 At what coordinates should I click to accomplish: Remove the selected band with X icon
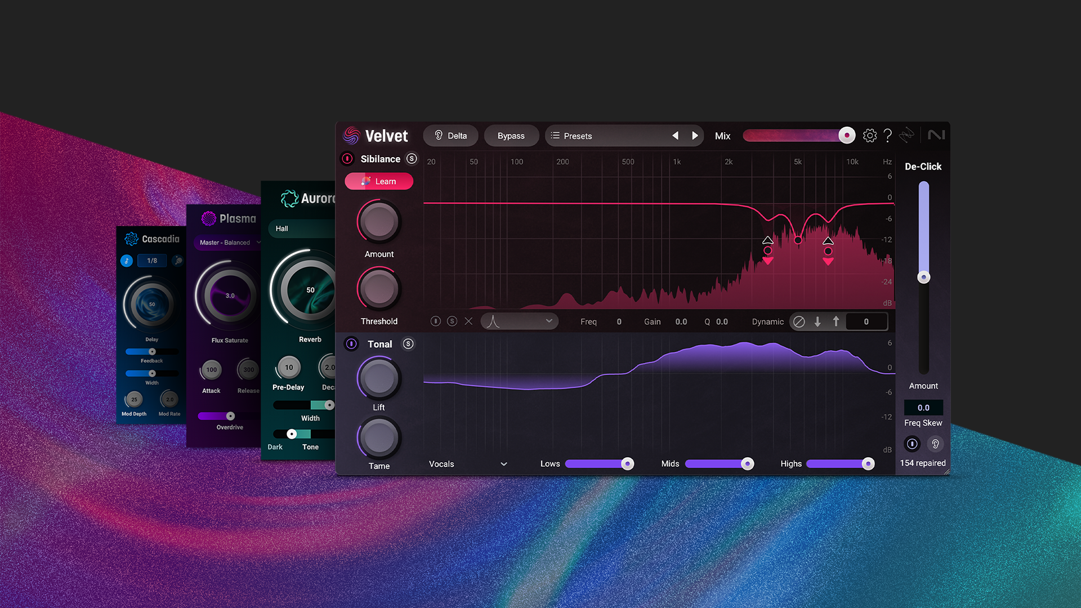(468, 321)
